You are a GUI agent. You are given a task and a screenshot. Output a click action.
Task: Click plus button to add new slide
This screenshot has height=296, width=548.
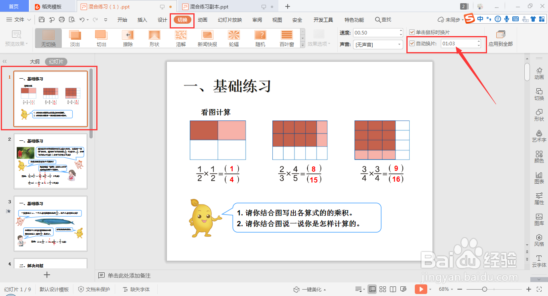47,275
